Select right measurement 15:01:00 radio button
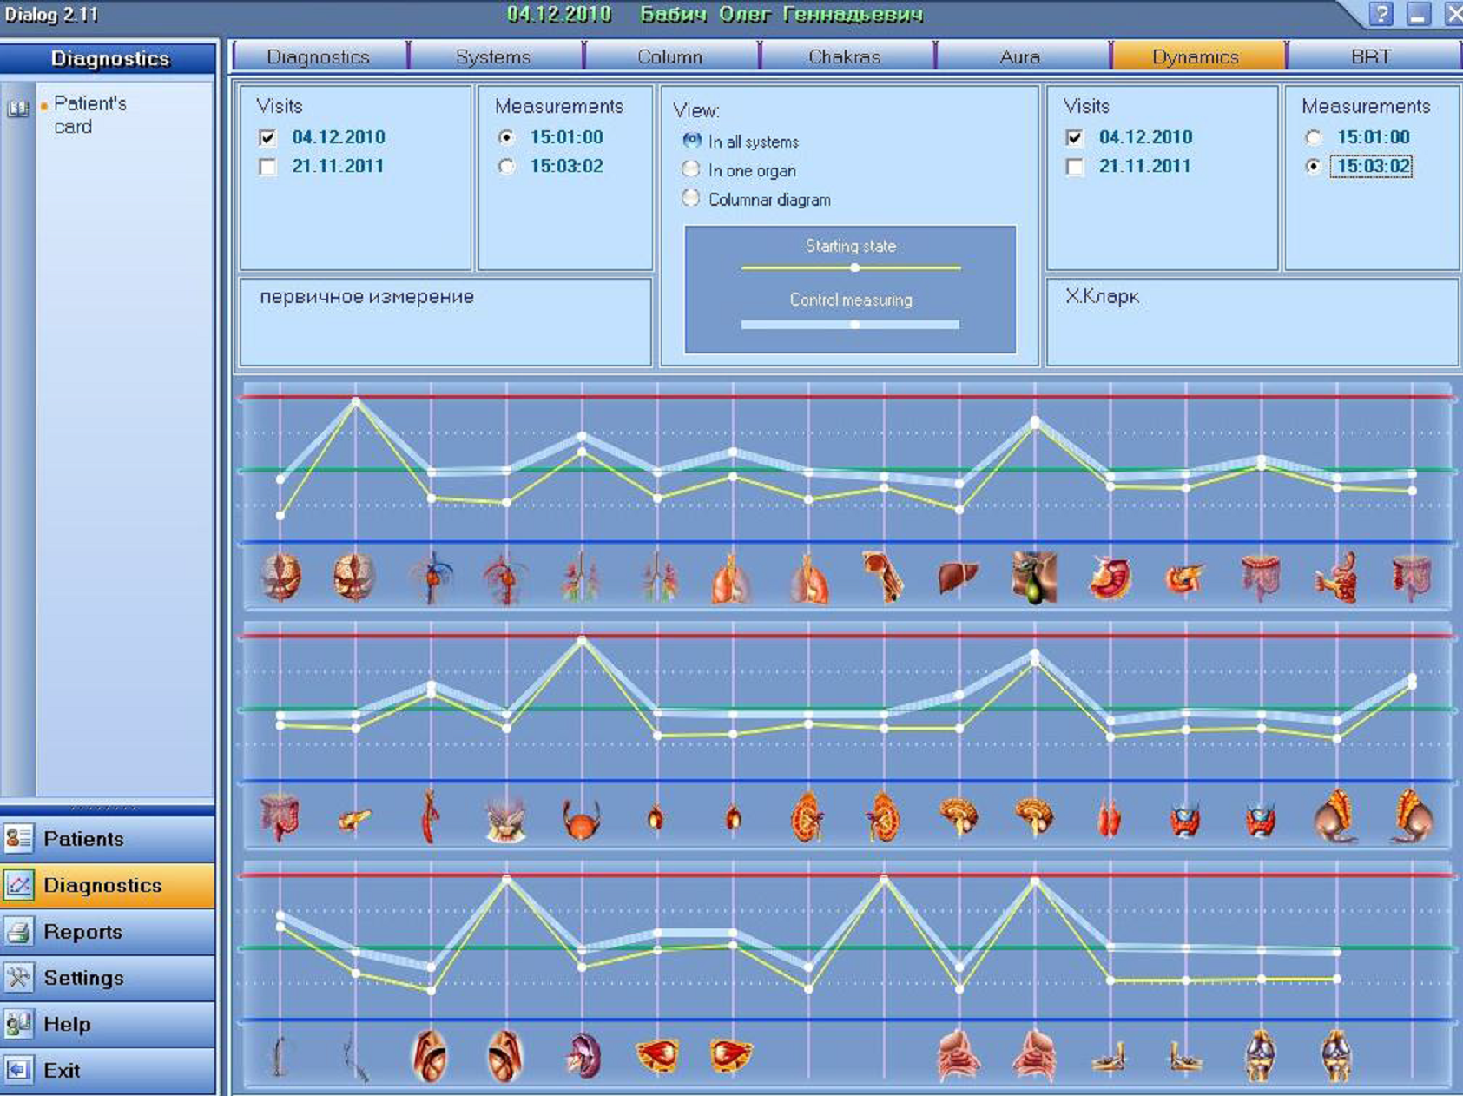The image size is (1463, 1096). 1313,137
